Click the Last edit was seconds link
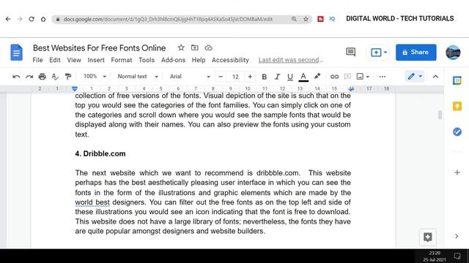The width and height of the screenshot is (469, 263). tap(290, 60)
